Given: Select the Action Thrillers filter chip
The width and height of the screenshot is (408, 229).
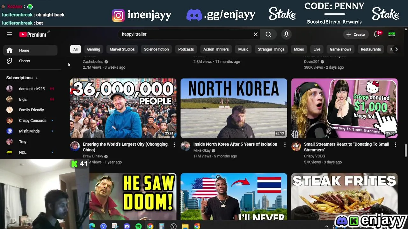Looking at the screenshot, I should pos(216,49).
